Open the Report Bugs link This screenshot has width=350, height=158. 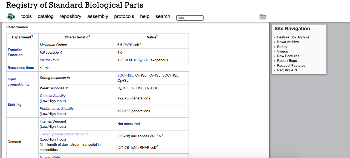287,61
